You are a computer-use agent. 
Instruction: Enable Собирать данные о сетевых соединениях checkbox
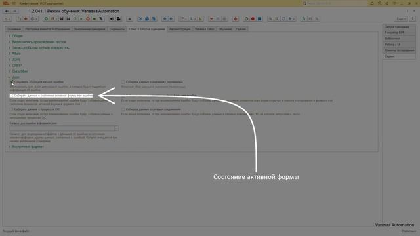(123, 109)
